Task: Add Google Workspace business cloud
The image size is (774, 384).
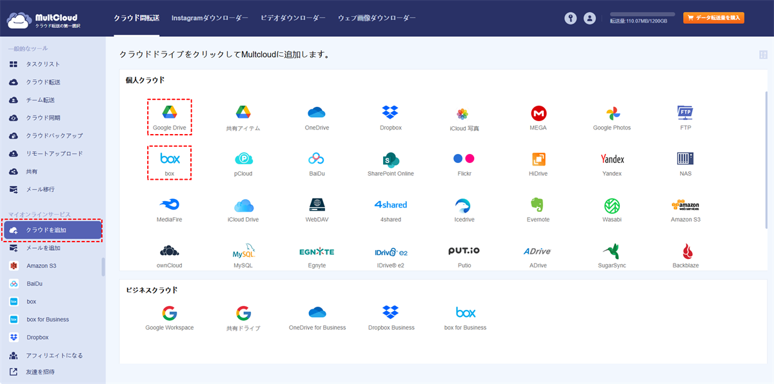Action: pos(169,318)
